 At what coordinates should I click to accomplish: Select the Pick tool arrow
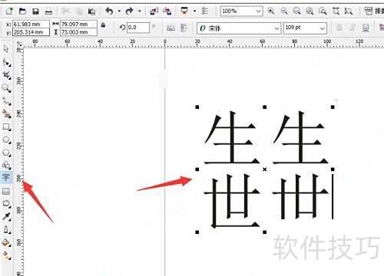pyautogui.click(x=6, y=49)
